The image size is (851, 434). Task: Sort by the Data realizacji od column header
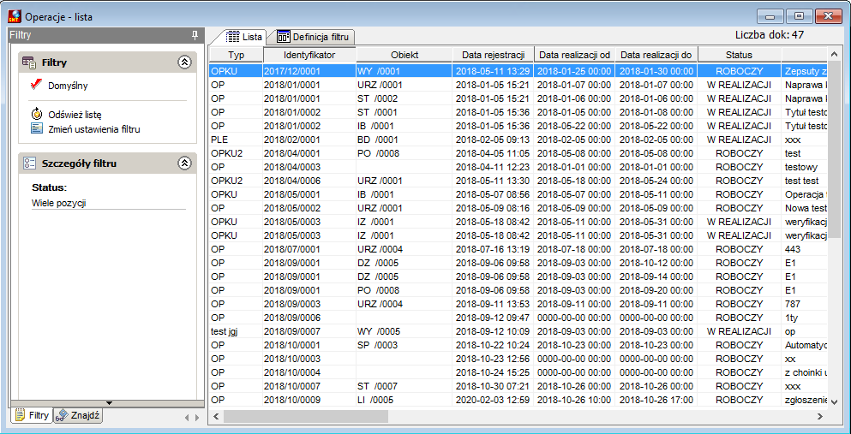[x=575, y=55]
